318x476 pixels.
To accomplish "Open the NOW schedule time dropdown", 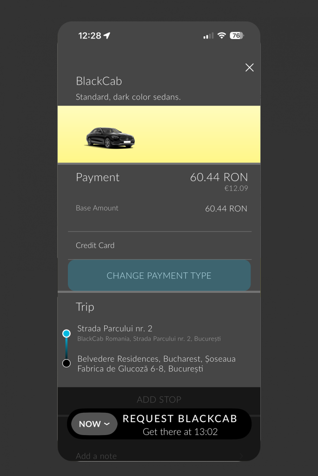I will pyautogui.click(x=94, y=424).
